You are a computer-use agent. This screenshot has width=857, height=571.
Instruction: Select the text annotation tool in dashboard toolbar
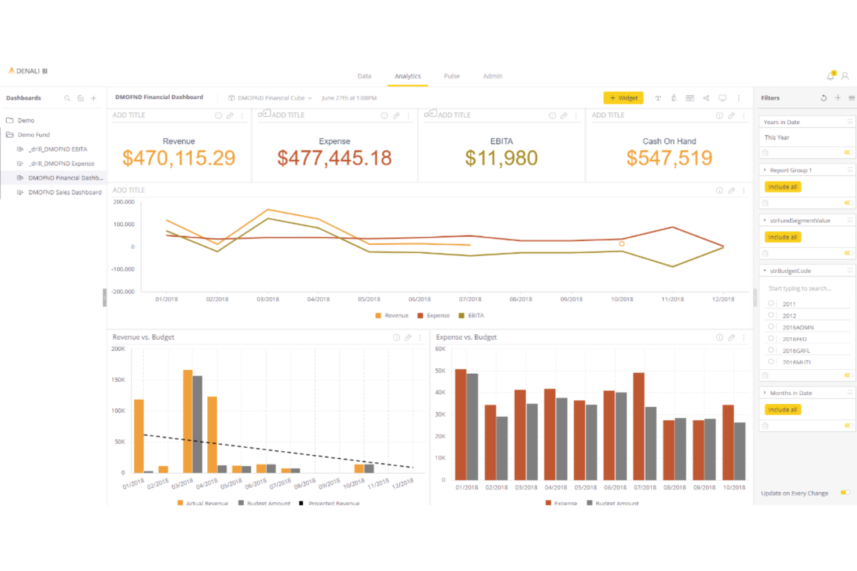658,98
